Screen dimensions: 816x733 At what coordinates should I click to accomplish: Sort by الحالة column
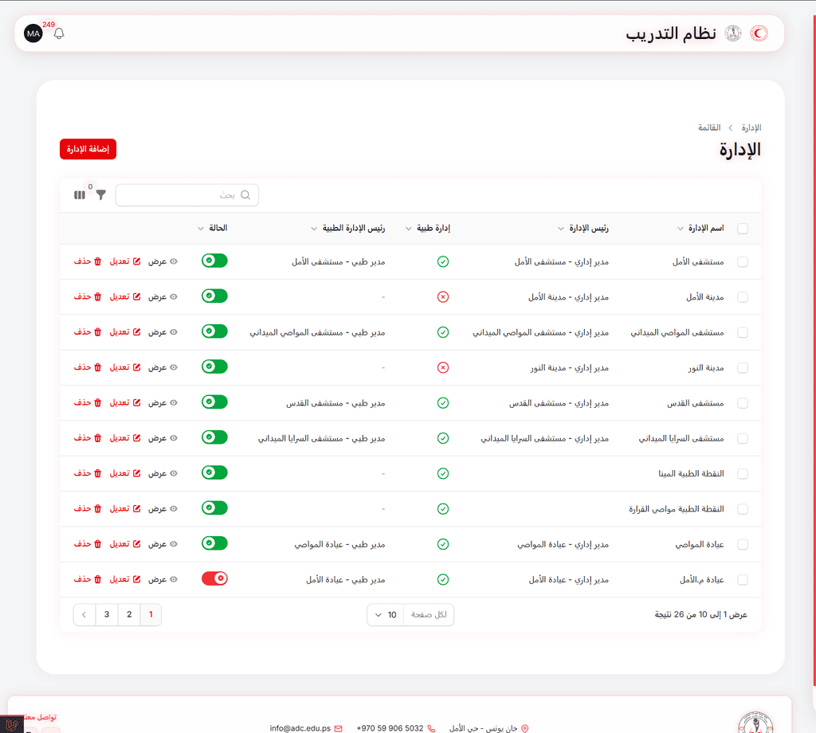point(212,229)
